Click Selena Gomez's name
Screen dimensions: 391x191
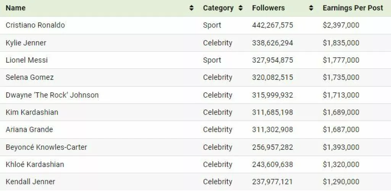tap(30, 77)
